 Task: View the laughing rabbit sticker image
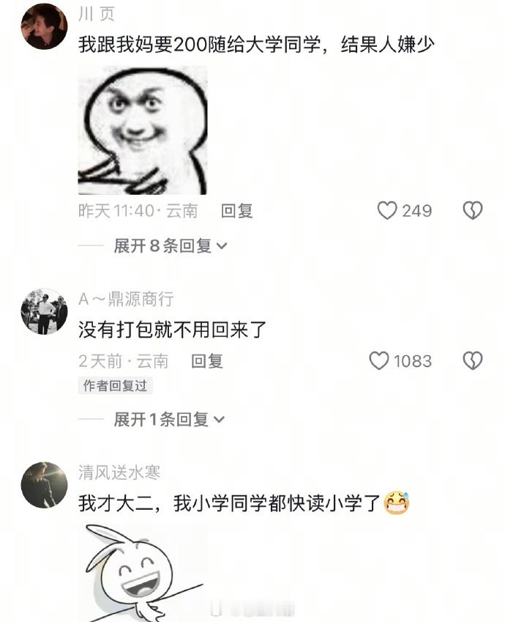pyautogui.click(x=143, y=572)
